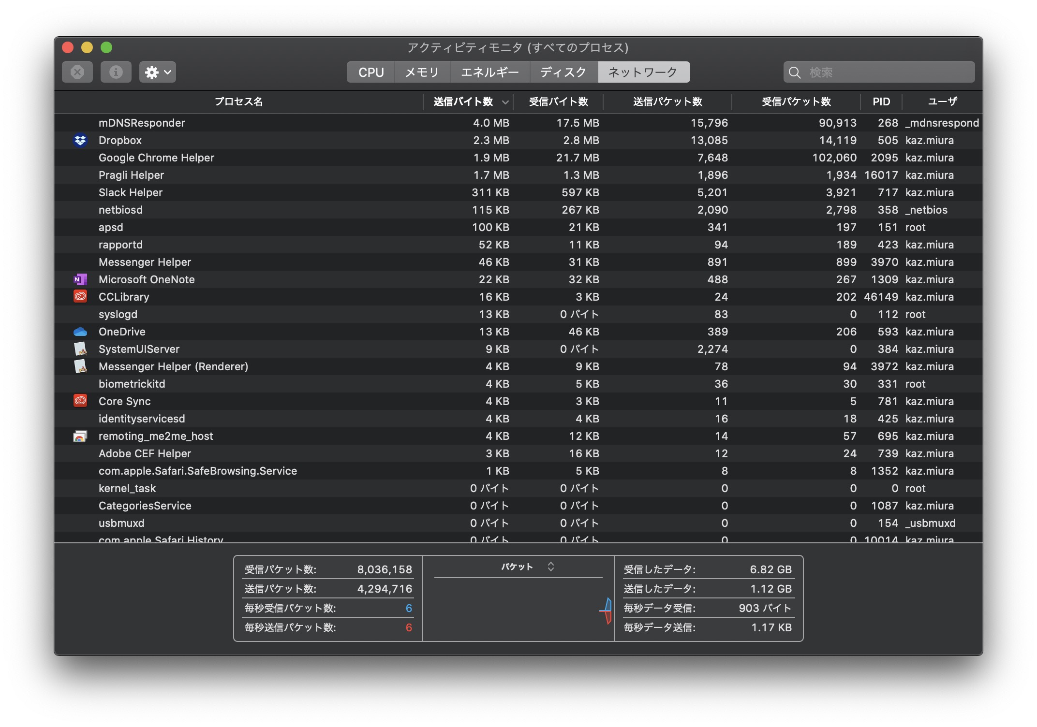Toggle sort arrow on 送信バイト数 column
This screenshot has height=727, width=1037.
tap(505, 102)
